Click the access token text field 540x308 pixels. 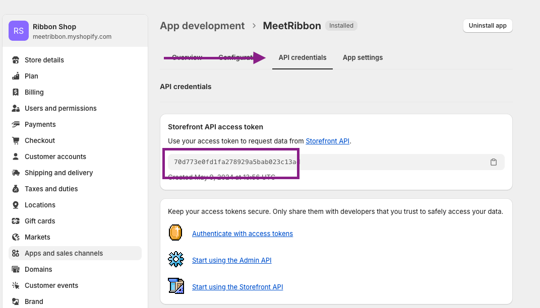(x=328, y=162)
